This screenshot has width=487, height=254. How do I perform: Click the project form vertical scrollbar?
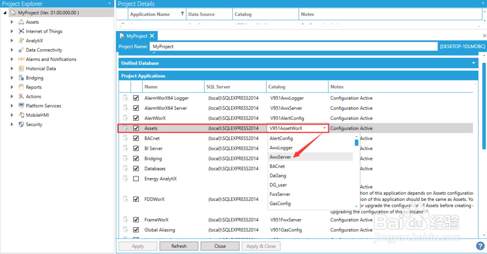pyautogui.click(x=484, y=106)
